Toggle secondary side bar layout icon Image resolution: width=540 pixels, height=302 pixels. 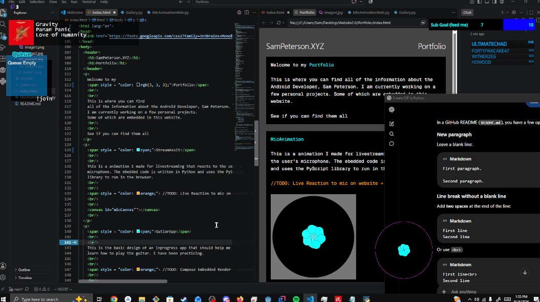(x=494, y=2)
